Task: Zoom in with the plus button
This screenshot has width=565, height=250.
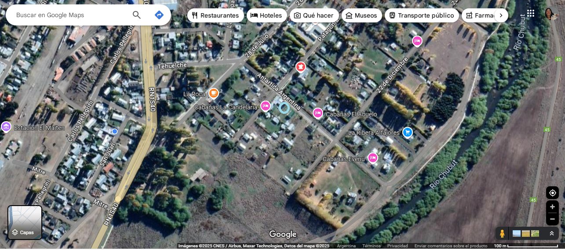Action: (553, 207)
